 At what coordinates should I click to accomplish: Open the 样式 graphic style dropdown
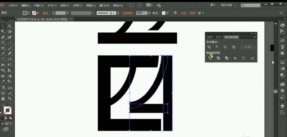tap(168, 13)
